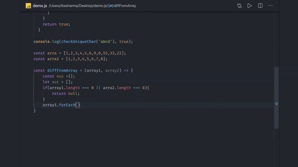Click the console.log checkUniqueChar line
Image resolution: width=298 pixels, height=167 pixels.
83,41
